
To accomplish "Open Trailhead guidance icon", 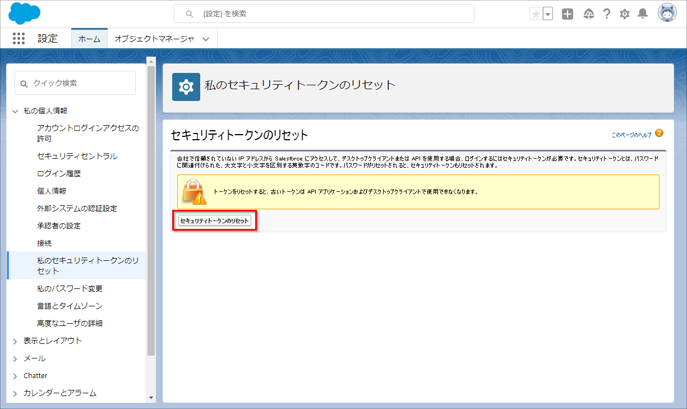I will click(x=588, y=14).
